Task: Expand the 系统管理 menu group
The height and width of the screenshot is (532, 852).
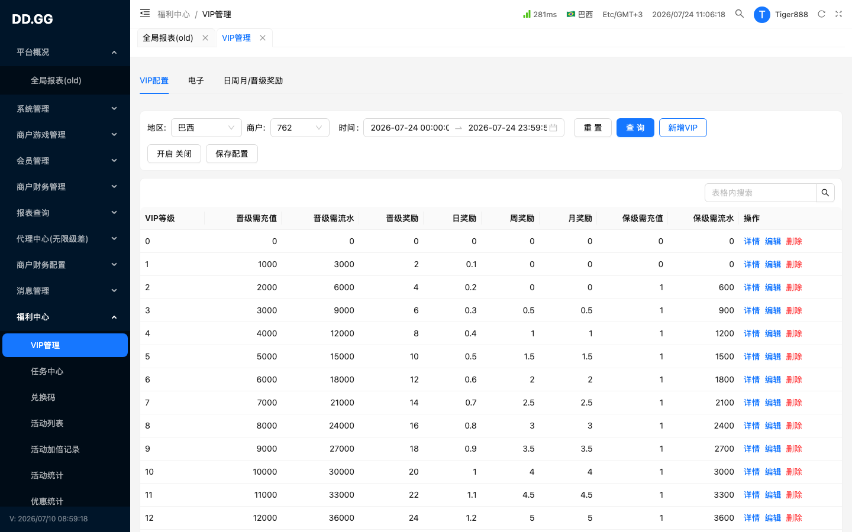Action: point(65,109)
